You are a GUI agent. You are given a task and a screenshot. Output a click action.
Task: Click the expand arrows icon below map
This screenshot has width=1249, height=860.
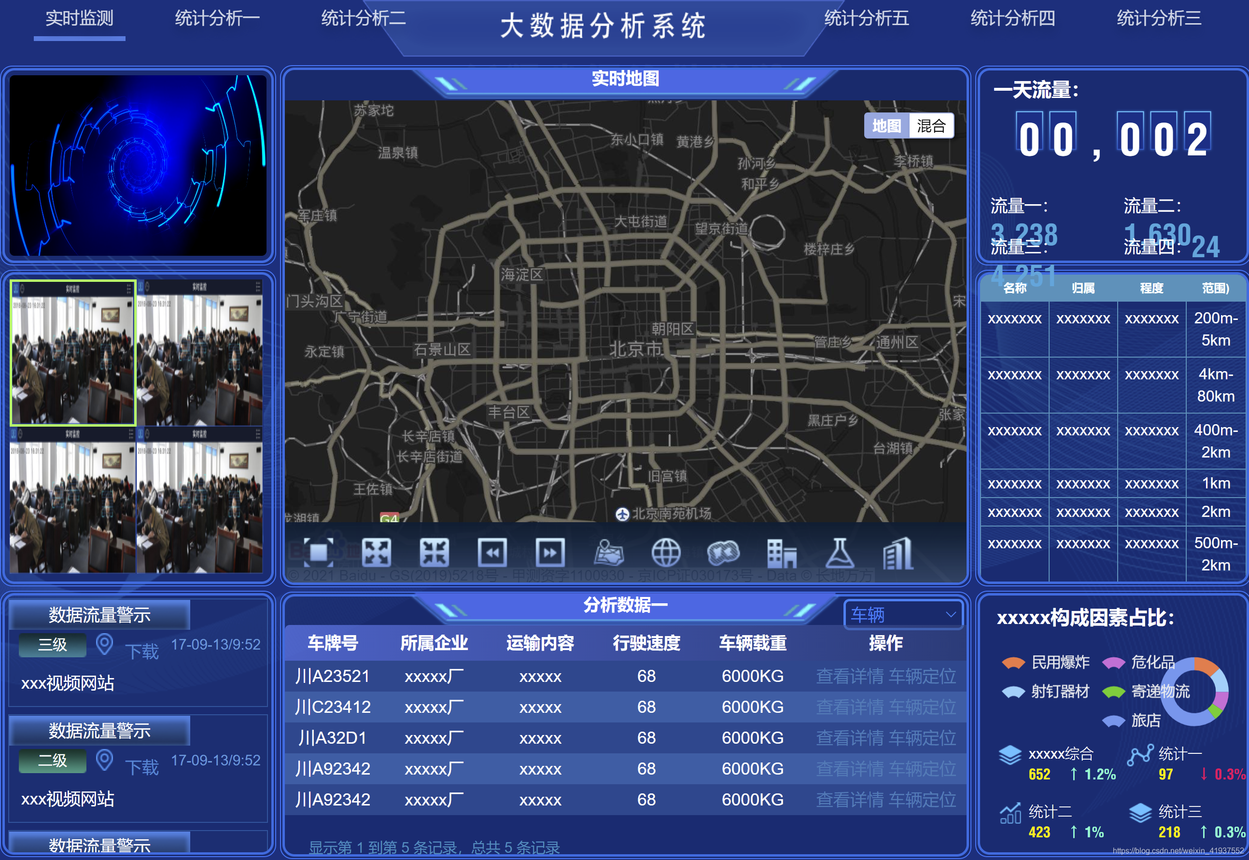pos(376,552)
